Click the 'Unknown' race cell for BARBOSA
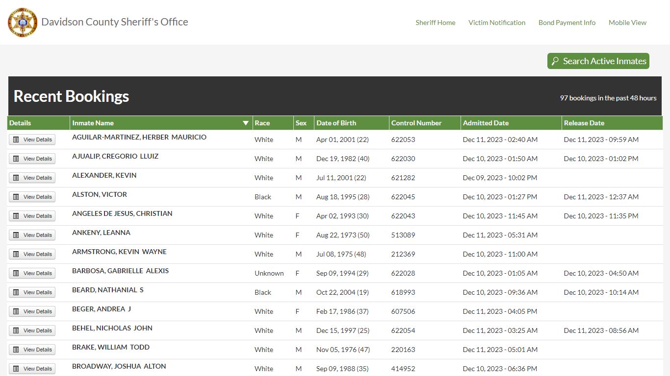 pos(269,273)
